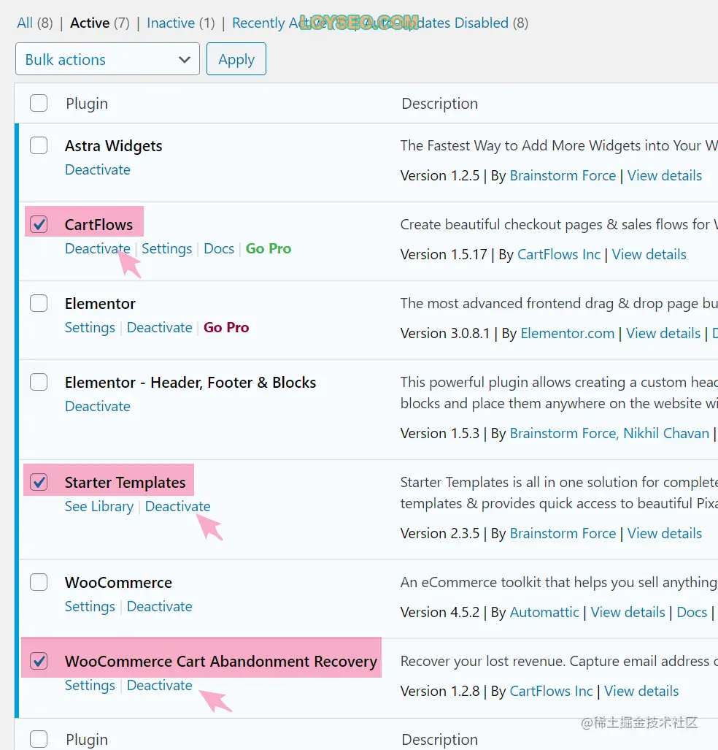Uncheck the CartFlows checkbox
Screen dimensions: 718x750
coord(39,224)
